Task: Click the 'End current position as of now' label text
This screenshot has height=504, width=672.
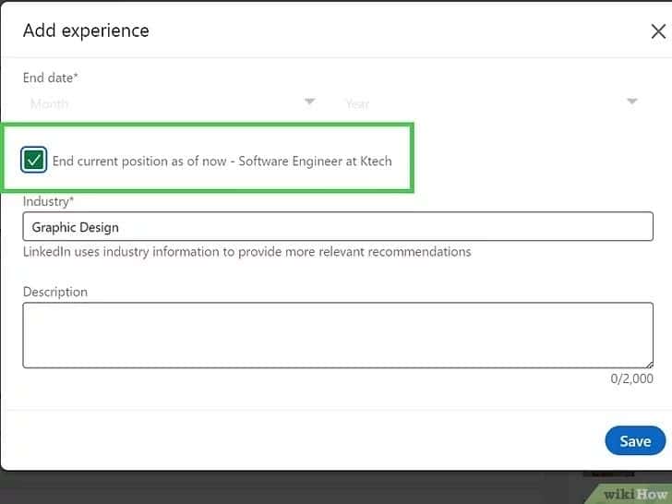Action: tap(222, 162)
